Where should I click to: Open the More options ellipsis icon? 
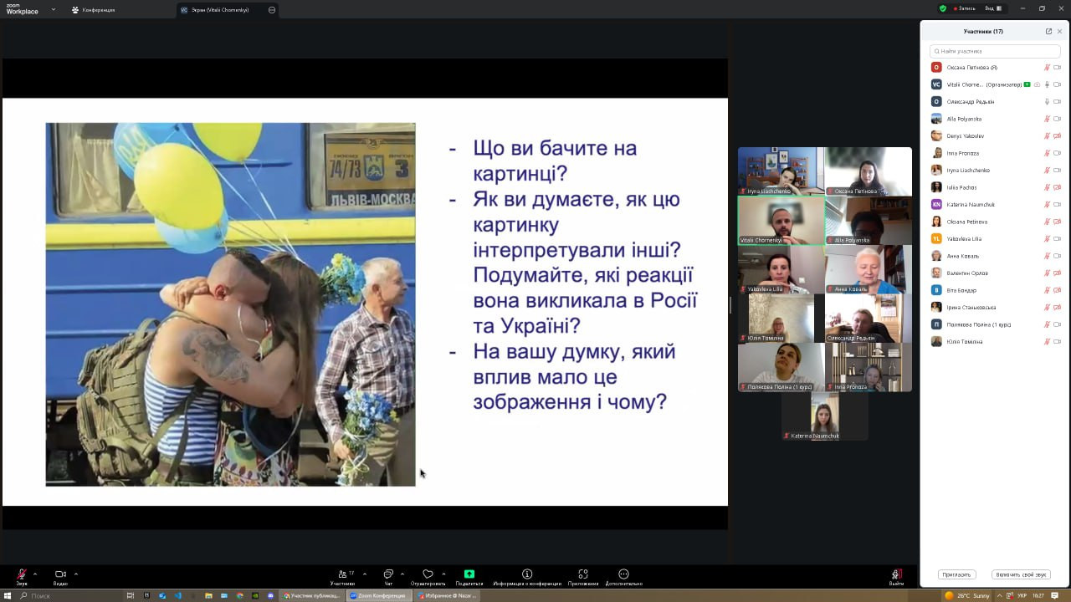click(x=623, y=574)
